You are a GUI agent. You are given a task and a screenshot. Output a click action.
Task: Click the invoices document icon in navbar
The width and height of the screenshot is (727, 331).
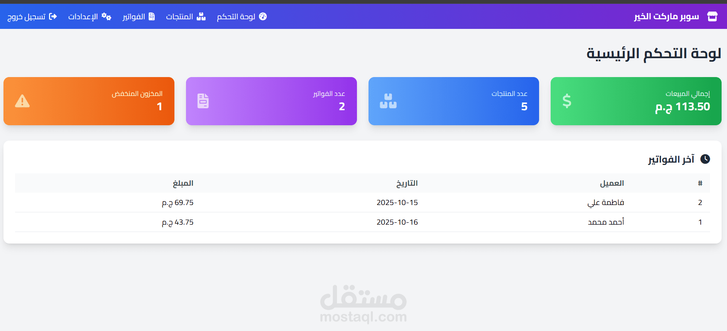[x=152, y=16]
